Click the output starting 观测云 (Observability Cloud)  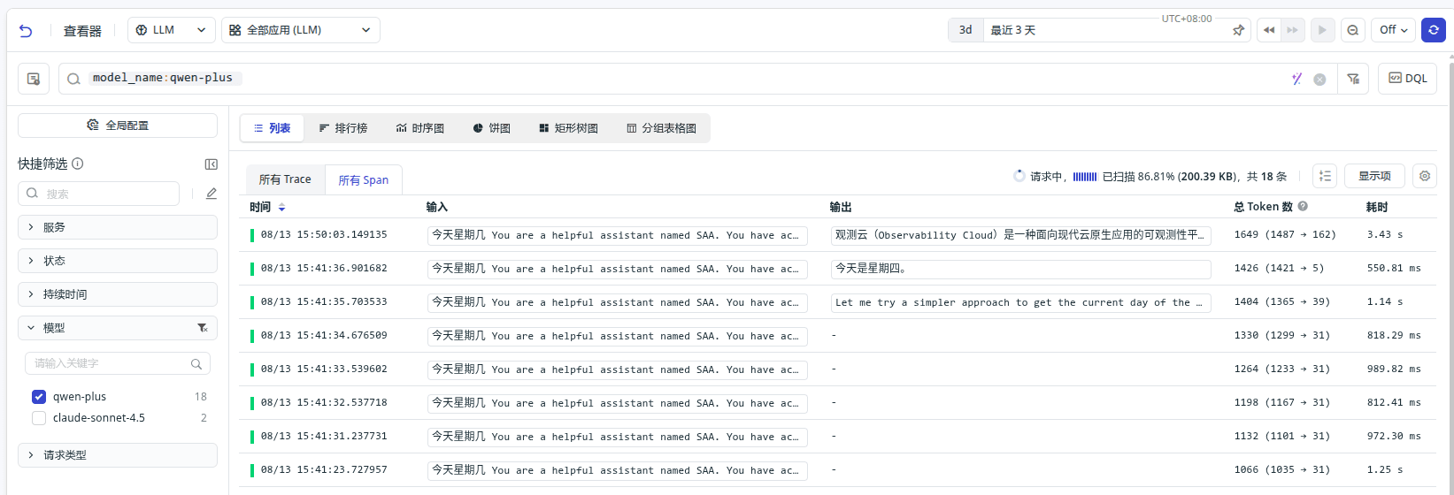click(1020, 235)
